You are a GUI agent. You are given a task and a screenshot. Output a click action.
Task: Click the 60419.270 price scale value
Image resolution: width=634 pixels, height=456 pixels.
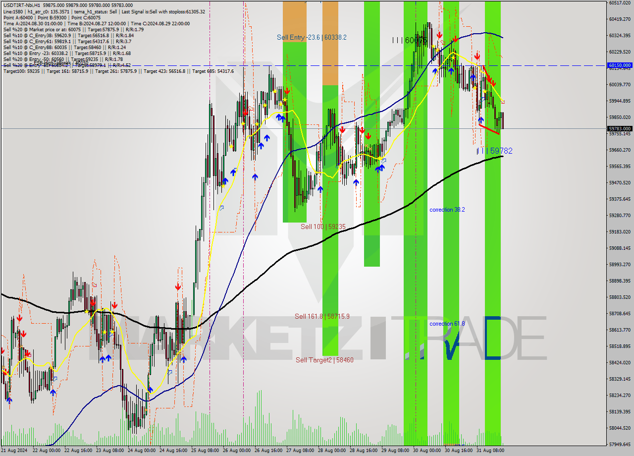620,19
